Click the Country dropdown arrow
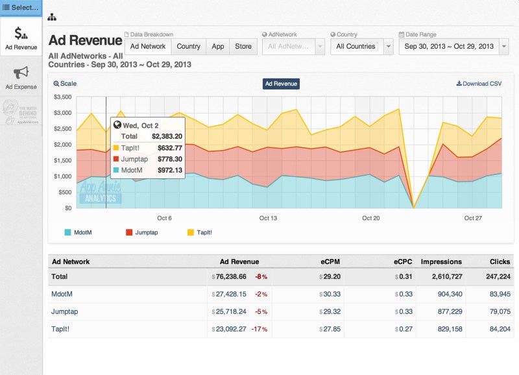This screenshot has height=375, width=519. pyautogui.click(x=388, y=47)
